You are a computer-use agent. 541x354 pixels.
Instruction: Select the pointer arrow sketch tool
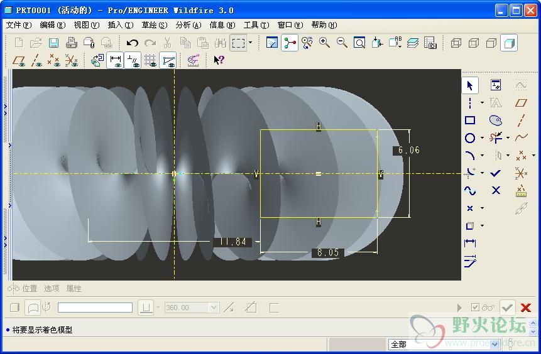[x=470, y=85]
